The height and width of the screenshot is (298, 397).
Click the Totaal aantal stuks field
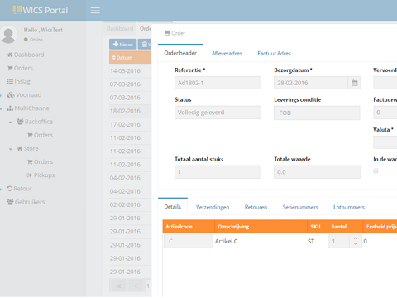click(218, 172)
